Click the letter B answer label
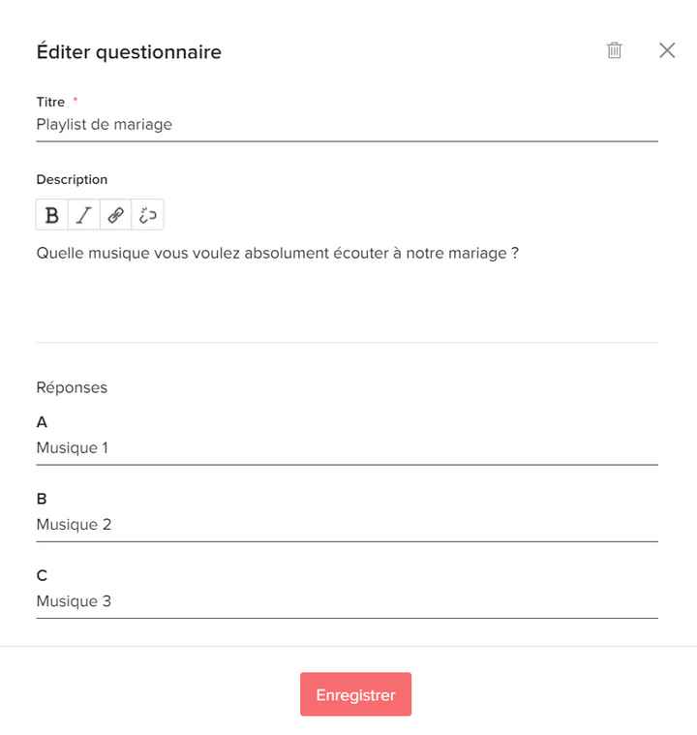Viewport: 697px width, 735px height. coord(42,499)
